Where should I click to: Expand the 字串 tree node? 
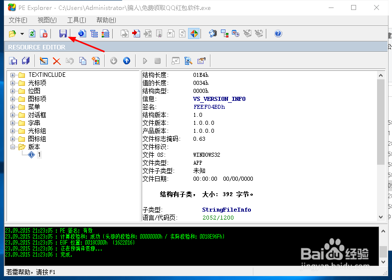pyautogui.click(x=12, y=123)
